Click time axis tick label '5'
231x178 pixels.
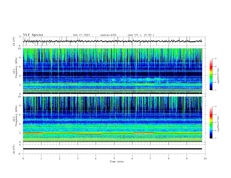point(114,159)
